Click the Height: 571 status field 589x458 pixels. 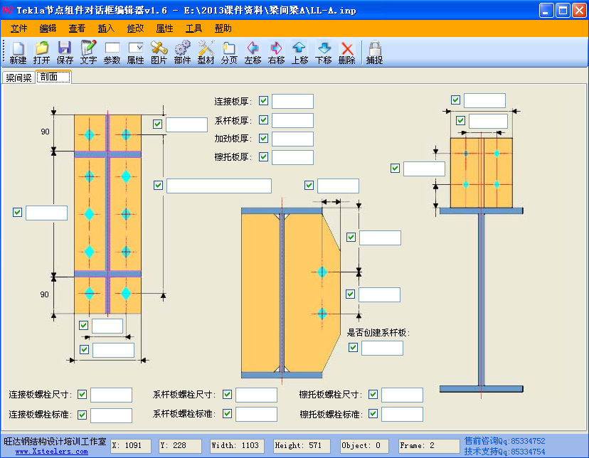point(302,446)
